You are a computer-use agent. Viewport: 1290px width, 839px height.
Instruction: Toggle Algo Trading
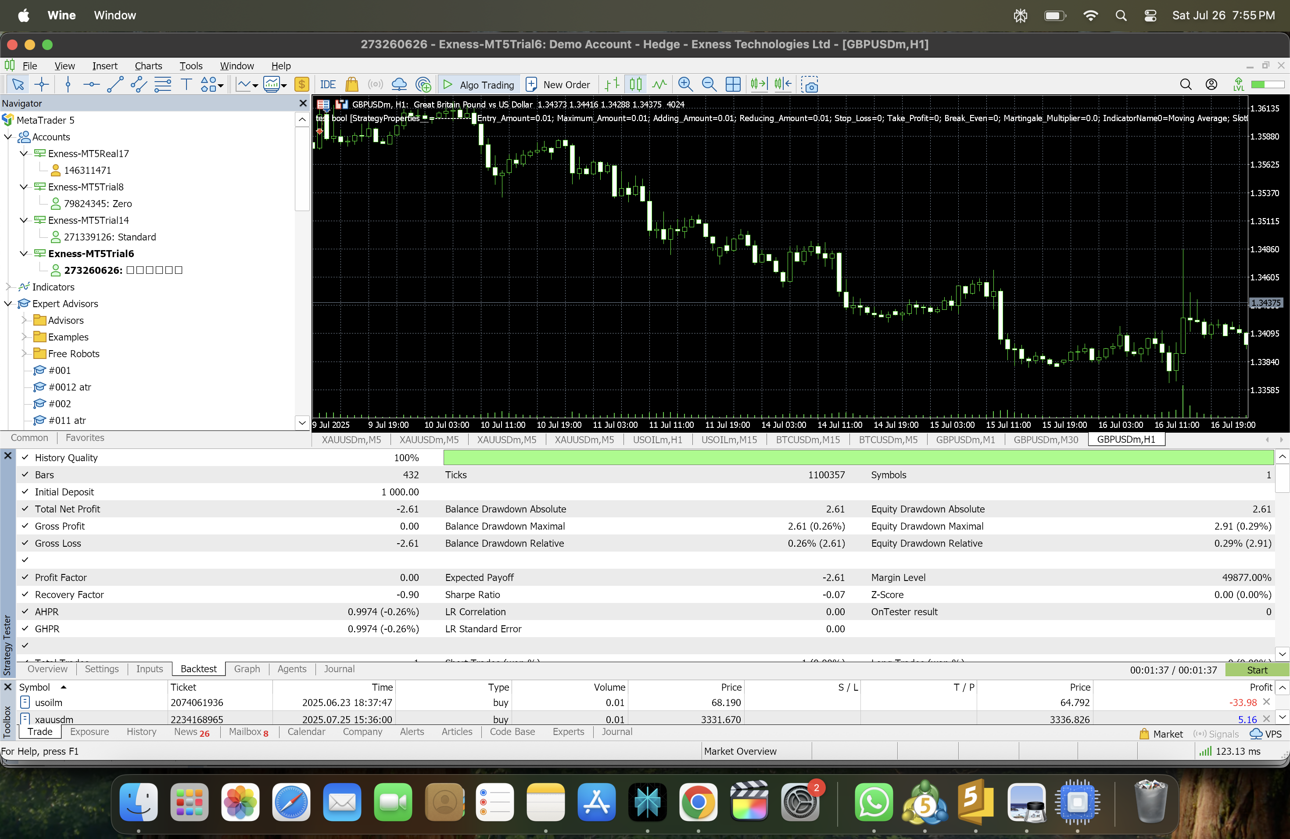(x=479, y=85)
